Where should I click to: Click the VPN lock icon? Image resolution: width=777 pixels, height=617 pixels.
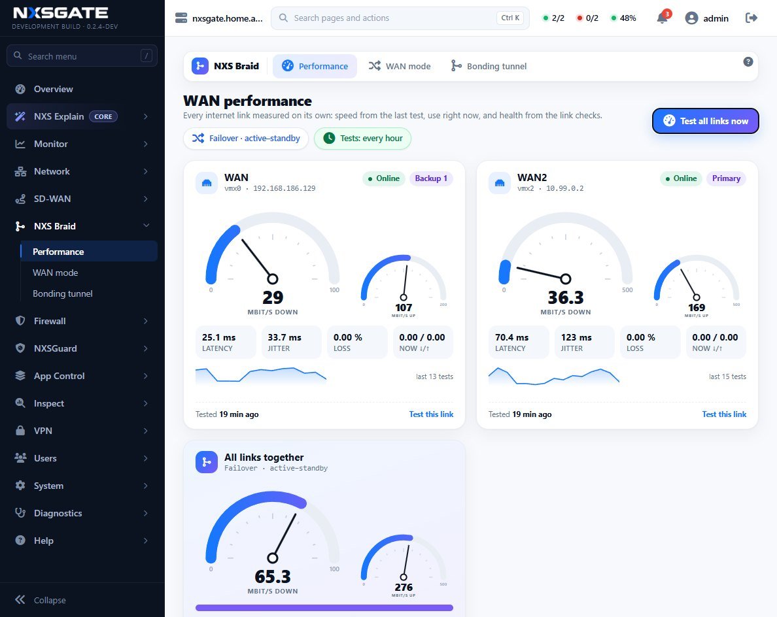pyautogui.click(x=20, y=431)
